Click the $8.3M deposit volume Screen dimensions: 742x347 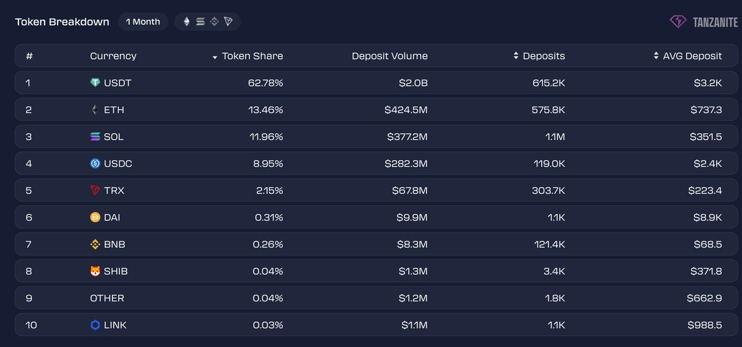coord(412,245)
